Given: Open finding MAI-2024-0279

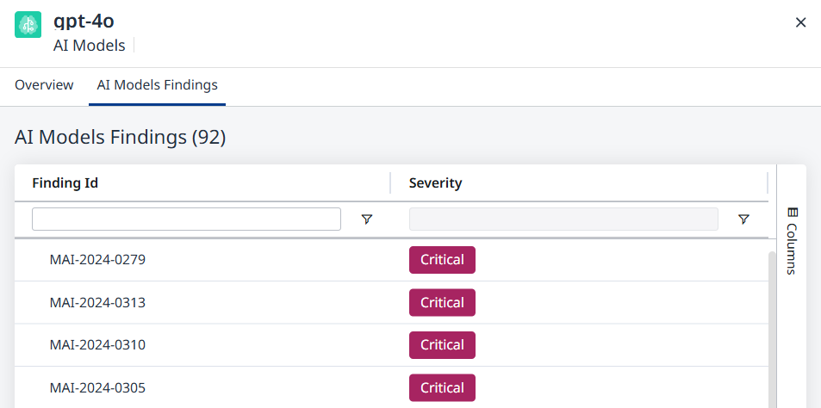Looking at the screenshot, I should [97, 259].
